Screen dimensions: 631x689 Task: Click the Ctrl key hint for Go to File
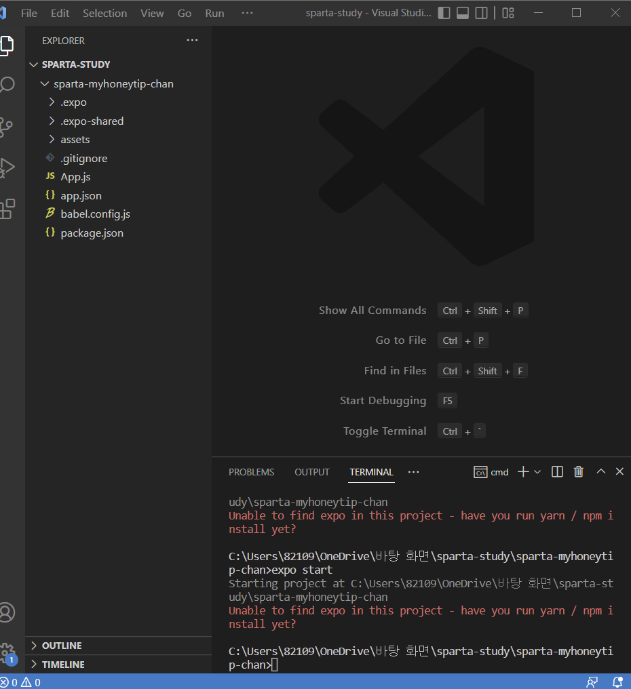pyautogui.click(x=450, y=340)
